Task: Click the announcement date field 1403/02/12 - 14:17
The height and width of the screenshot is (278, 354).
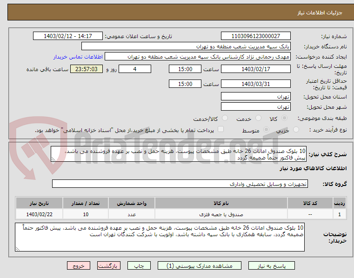Action: pos(68,36)
